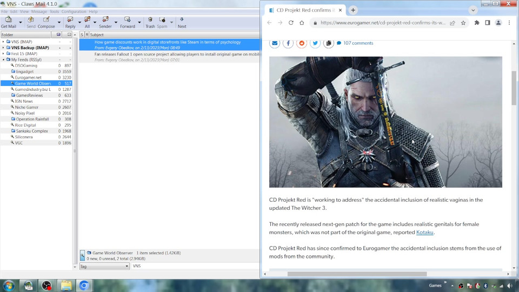The image size is (519, 292).
Task: Share article on Facebook
Action: tap(288, 43)
